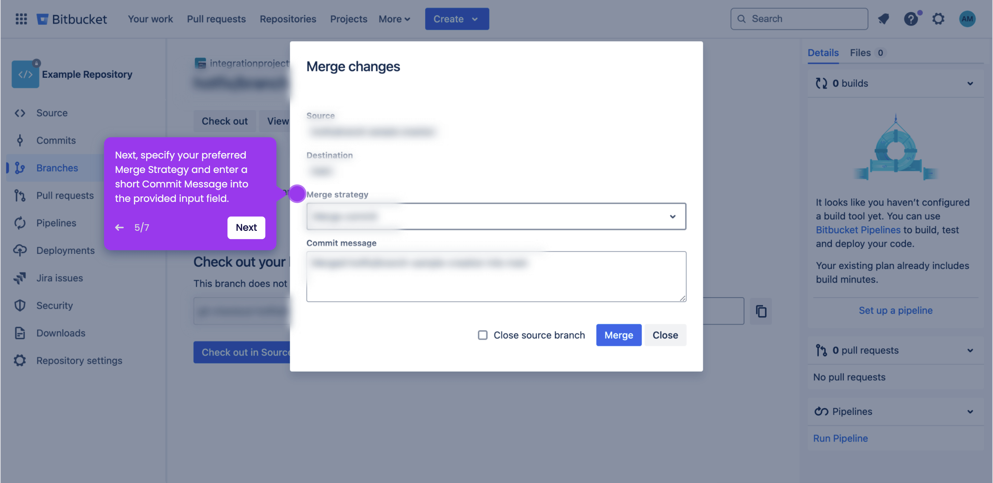Click the Example Repository avatar icon
Screen dimensions: 993x483
pos(26,74)
